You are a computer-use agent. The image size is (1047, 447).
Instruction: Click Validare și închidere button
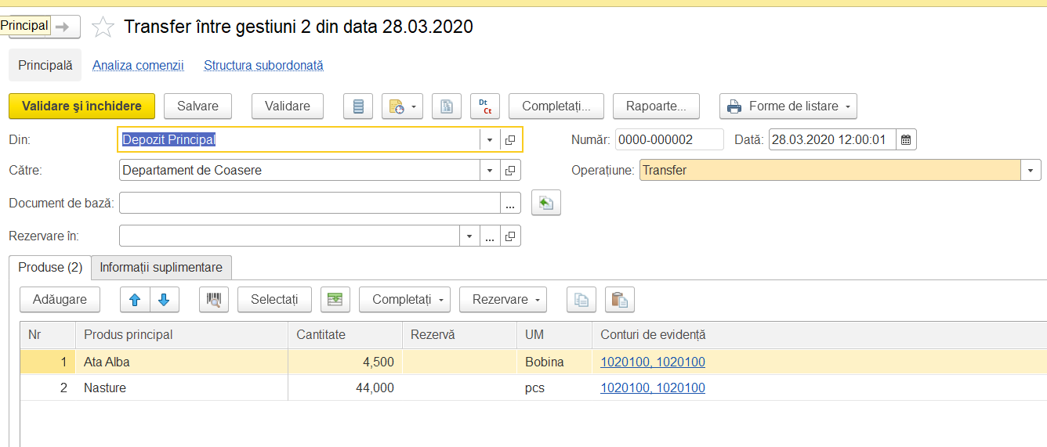point(82,106)
